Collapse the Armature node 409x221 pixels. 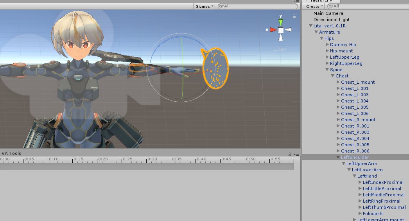pyautogui.click(x=316, y=32)
